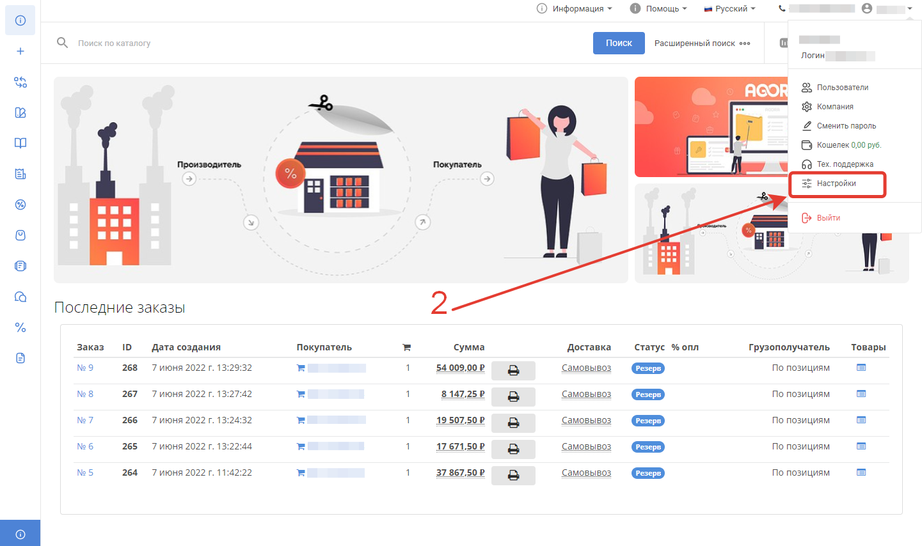The width and height of the screenshot is (922, 546).
Task: Click the open book catalog sidebar icon
Action: 20,143
